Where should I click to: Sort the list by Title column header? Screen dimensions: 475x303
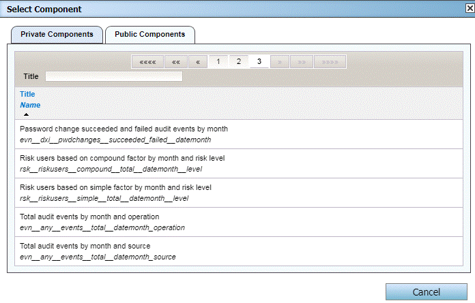tap(27, 94)
